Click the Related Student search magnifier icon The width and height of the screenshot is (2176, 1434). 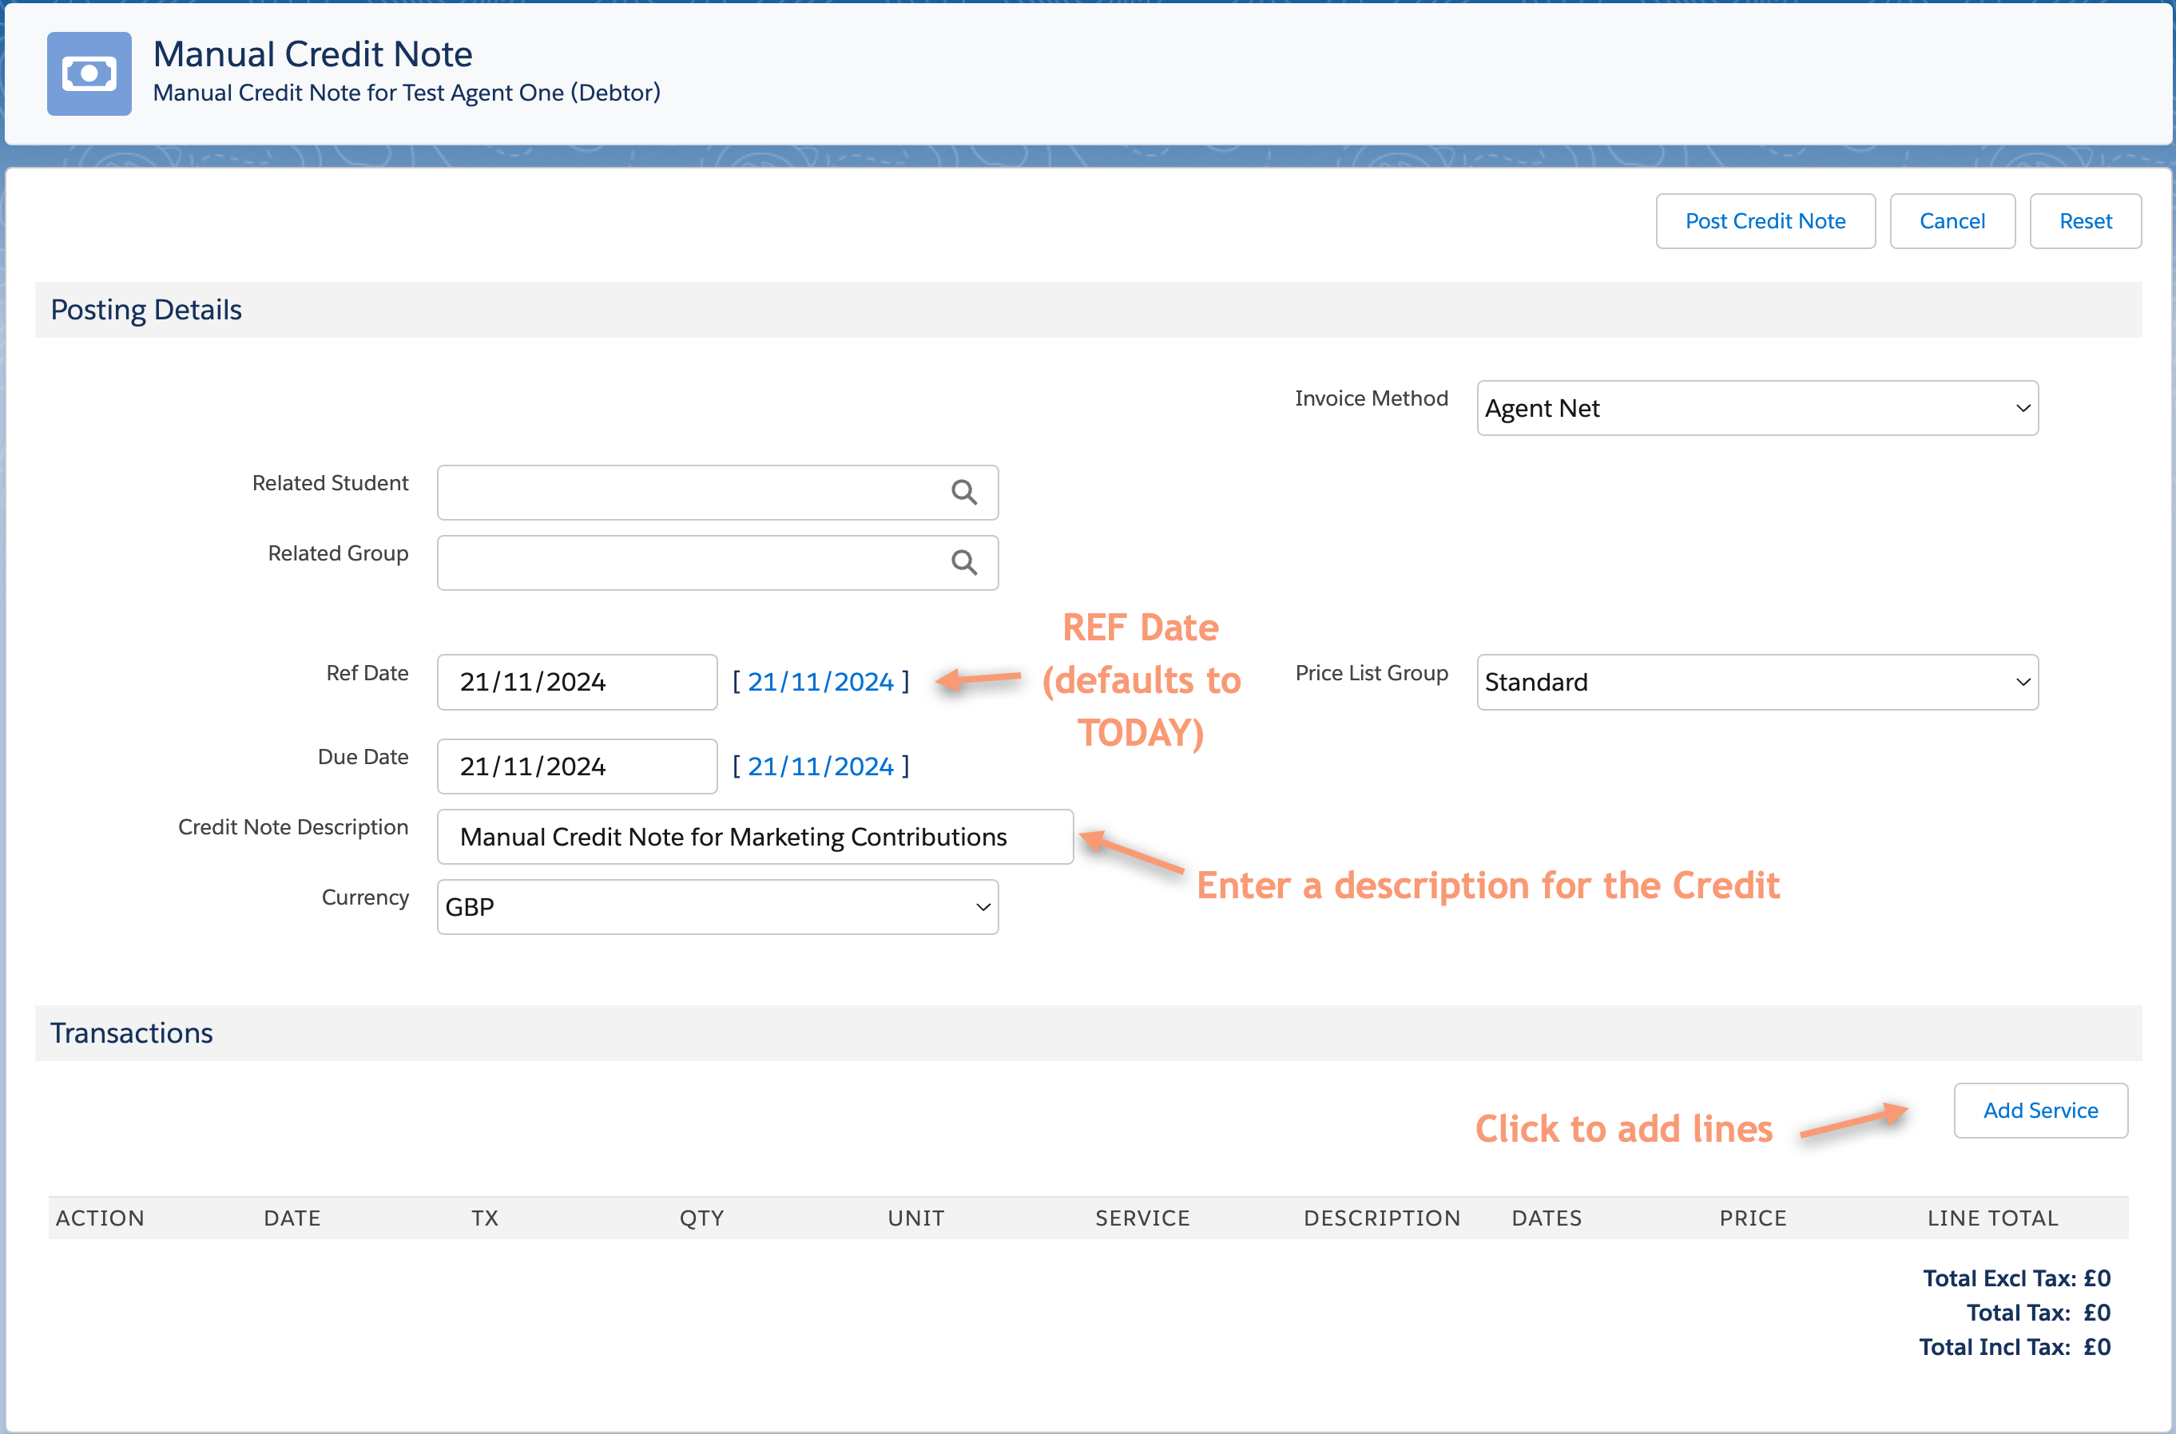pos(963,492)
